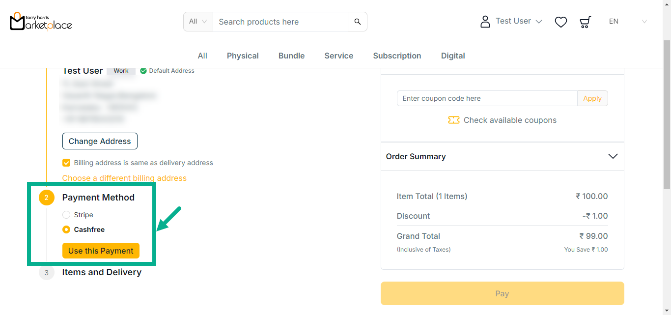Click the search magnifier icon
The image size is (671, 315).
(357, 22)
